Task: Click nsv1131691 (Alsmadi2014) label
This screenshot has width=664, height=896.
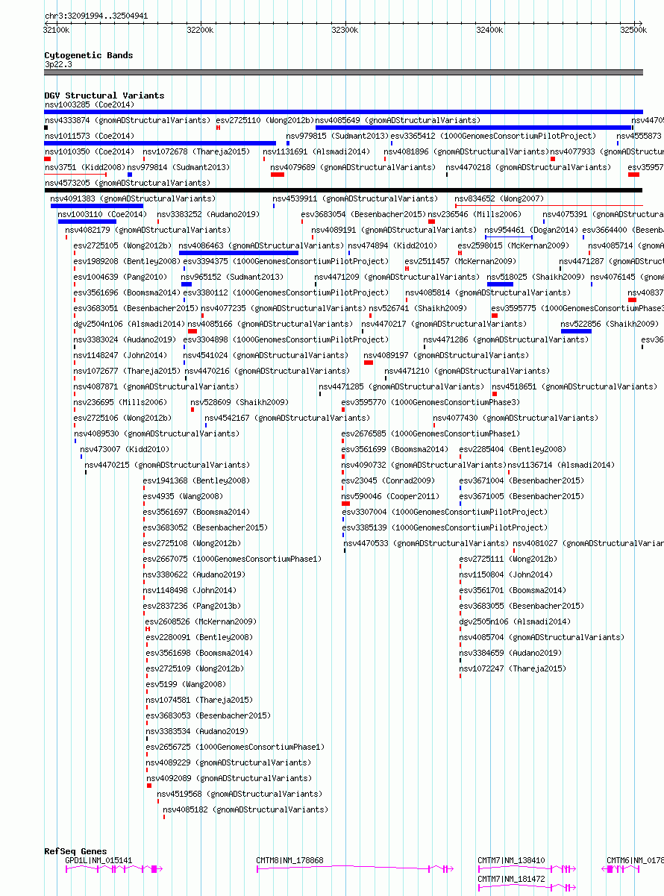Action: coord(316,151)
